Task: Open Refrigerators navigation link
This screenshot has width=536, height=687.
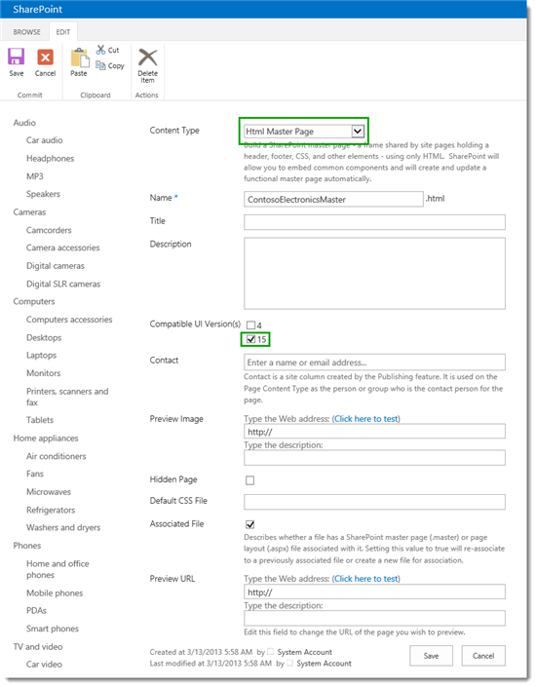Action: point(51,510)
